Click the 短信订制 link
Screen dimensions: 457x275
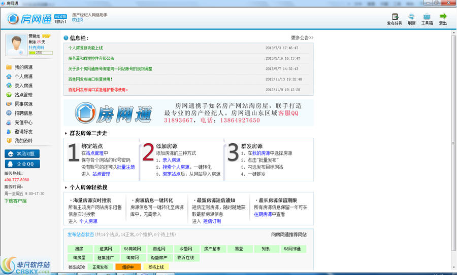(x=212, y=221)
